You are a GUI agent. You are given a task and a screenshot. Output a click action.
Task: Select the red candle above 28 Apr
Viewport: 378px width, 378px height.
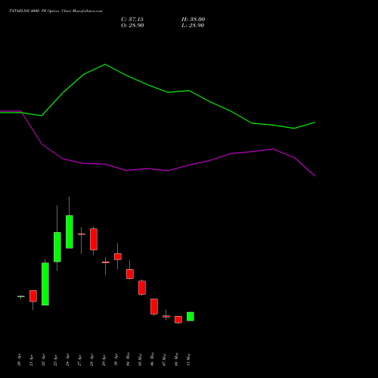94,240
